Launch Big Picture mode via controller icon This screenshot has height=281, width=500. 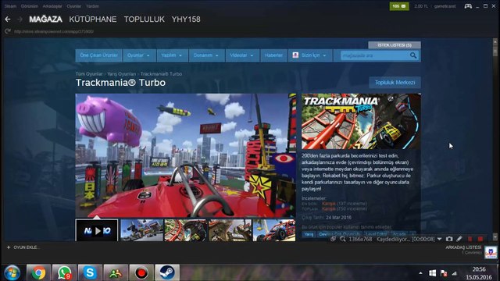468,6
